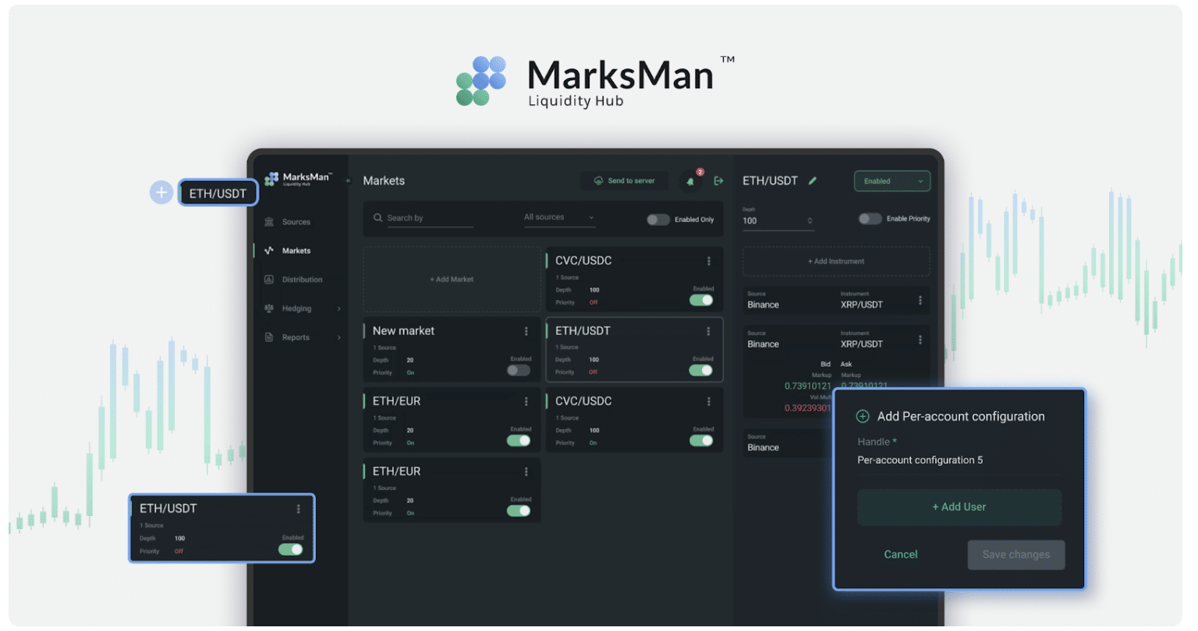Viewport: 1198px width, 631px height.
Task: Click the + Add User button
Action: pyautogui.click(x=959, y=507)
